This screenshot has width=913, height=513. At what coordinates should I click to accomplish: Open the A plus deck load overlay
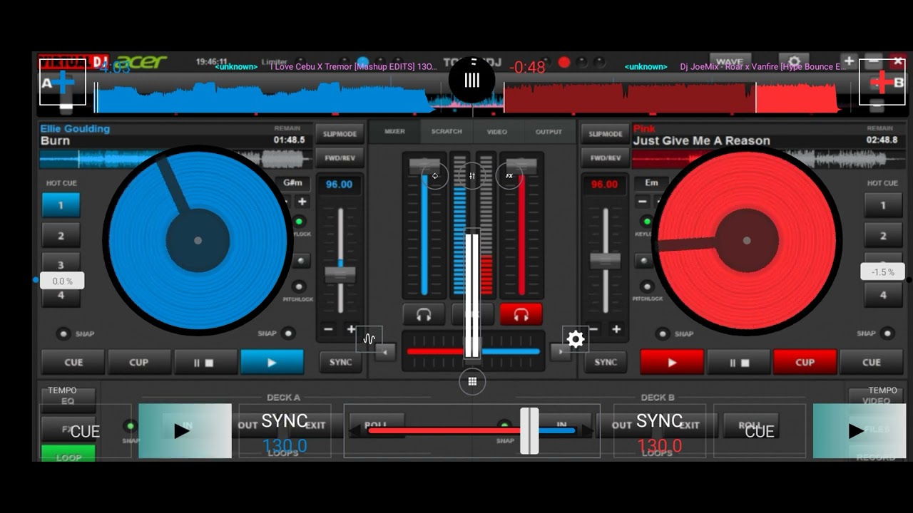[63, 83]
